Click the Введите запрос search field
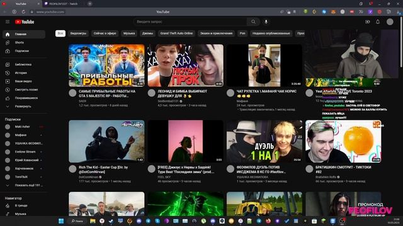Image resolution: width=403 pixels, height=226 pixels. tap(190, 22)
